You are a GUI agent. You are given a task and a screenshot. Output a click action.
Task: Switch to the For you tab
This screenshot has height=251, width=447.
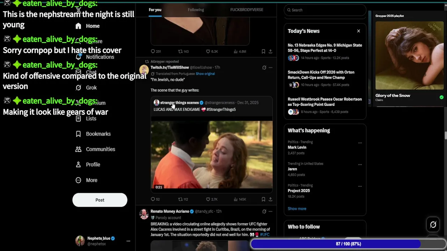[x=155, y=10]
